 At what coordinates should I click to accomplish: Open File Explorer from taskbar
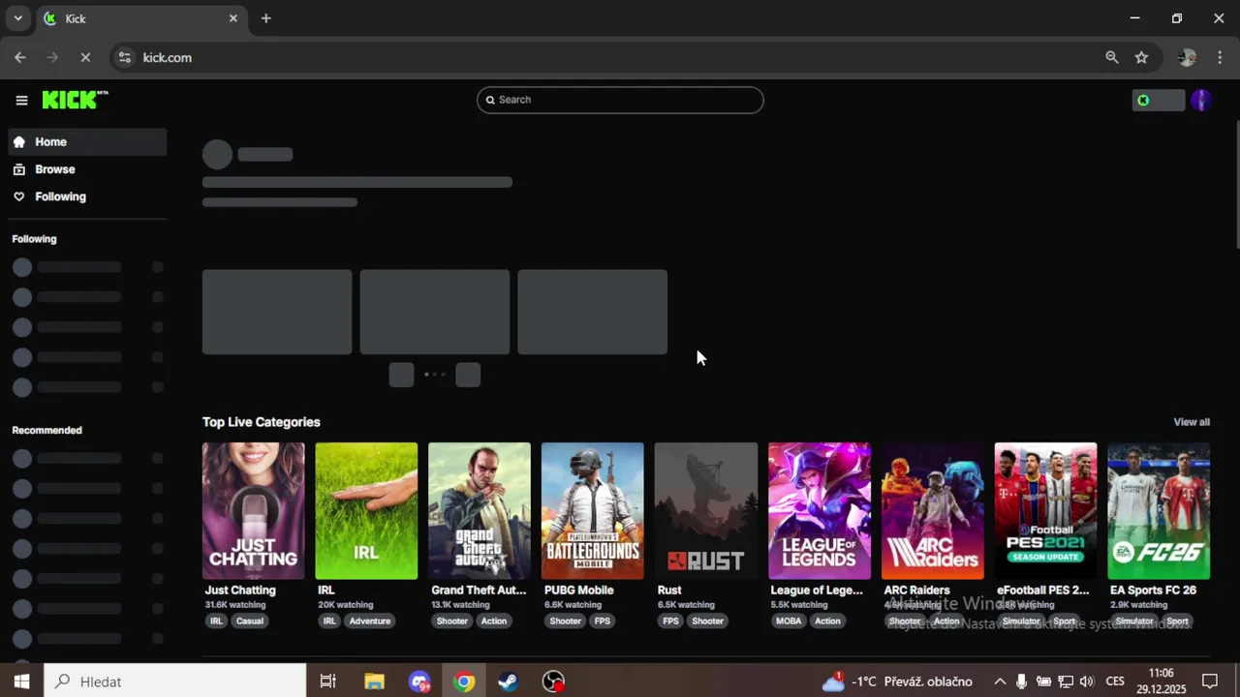click(374, 682)
